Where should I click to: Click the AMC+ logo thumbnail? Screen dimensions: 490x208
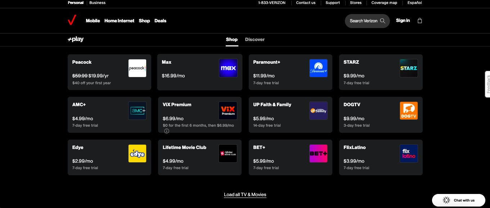coord(138,110)
